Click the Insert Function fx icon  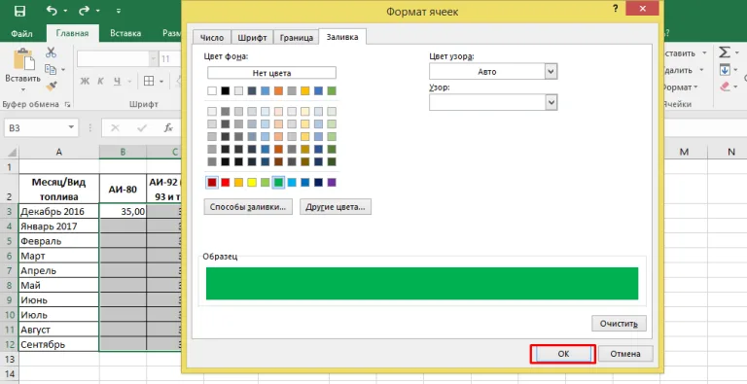(x=168, y=127)
